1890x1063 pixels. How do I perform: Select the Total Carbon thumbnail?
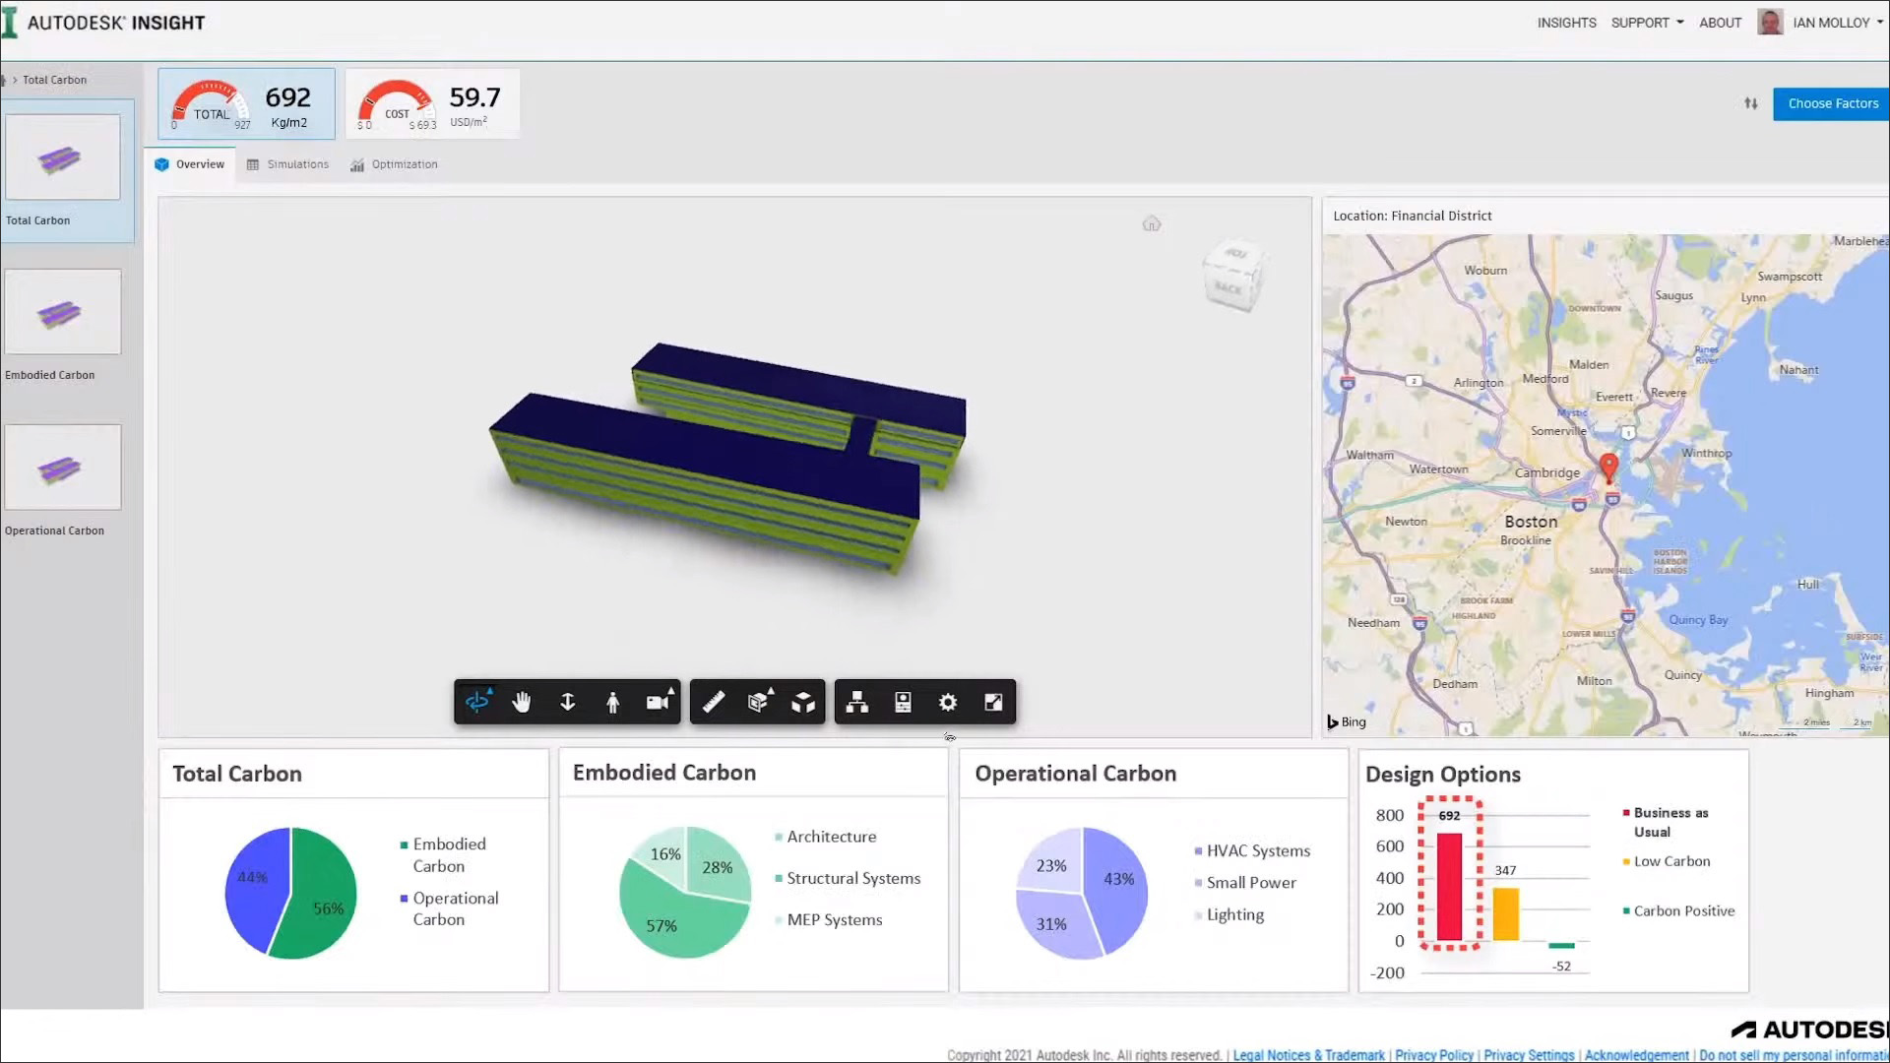click(x=63, y=157)
